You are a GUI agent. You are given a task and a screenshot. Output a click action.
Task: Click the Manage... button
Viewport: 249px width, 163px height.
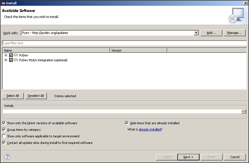pyautogui.click(x=234, y=33)
